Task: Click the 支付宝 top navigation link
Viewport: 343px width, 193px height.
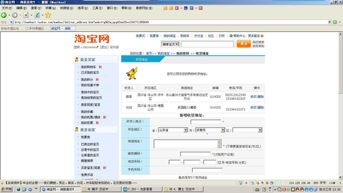Action: point(199,36)
